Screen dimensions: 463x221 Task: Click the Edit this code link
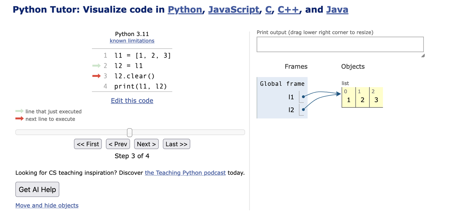pyautogui.click(x=132, y=100)
